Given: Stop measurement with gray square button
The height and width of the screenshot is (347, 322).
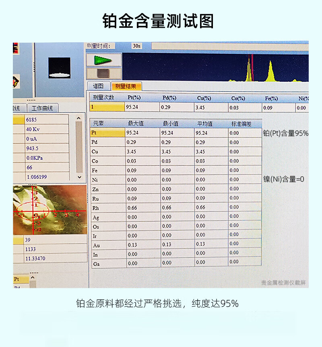Looking at the screenshot, I should click(x=103, y=73).
